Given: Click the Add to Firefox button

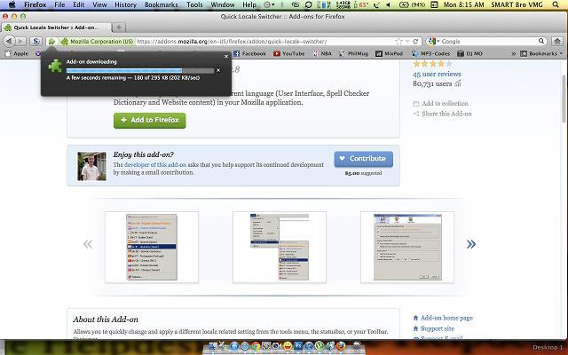Looking at the screenshot, I should pos(150,121).
